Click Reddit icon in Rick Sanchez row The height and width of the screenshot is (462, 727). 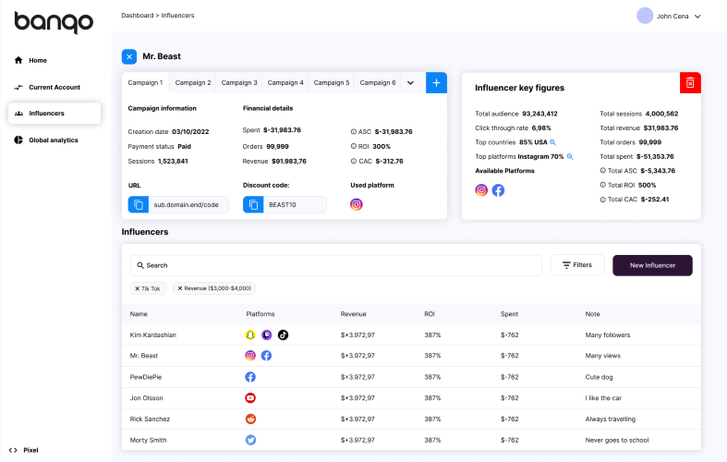click(250, 419)
